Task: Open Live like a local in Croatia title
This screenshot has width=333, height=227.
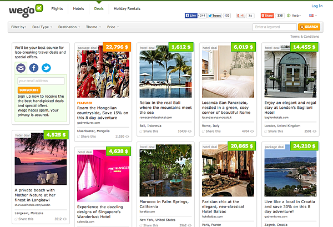Action: (x=290, y=206)
